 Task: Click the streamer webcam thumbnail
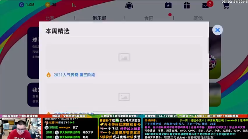pyautogui.click(x=21, y=128)
